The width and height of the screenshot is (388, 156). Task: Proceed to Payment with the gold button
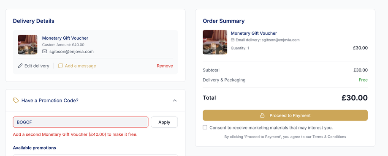pyautogui.click(x=285, y=115)
